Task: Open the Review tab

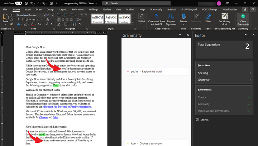Action: pyautogui.click(x=107, y=10)
